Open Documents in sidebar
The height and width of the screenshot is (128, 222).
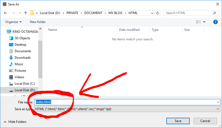(x=23, y=51)
